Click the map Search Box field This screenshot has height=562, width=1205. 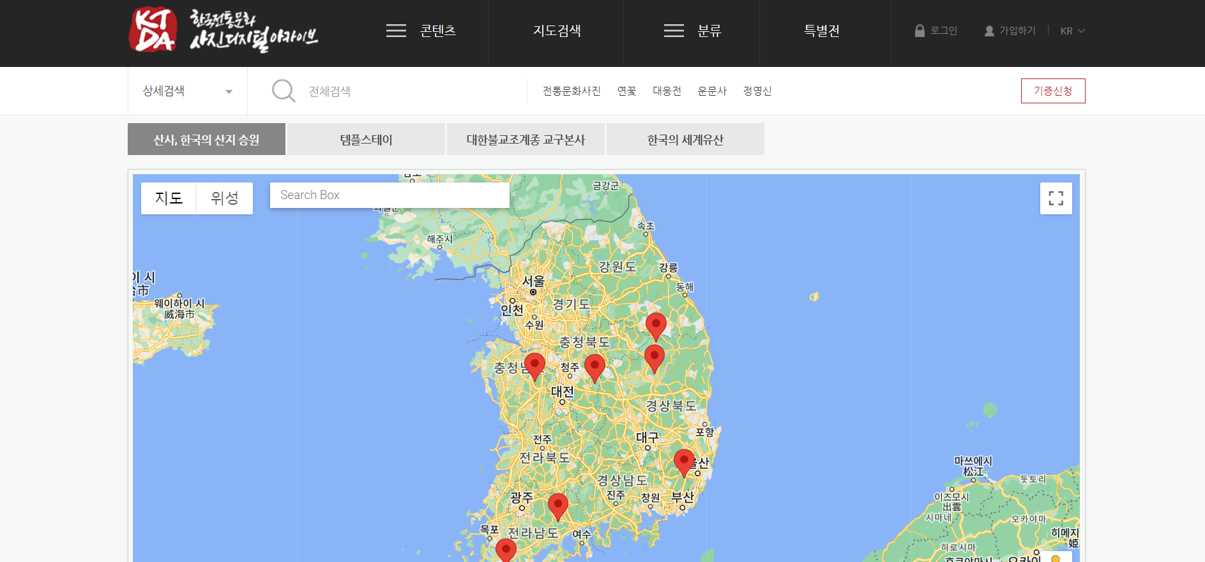point(389,195)
